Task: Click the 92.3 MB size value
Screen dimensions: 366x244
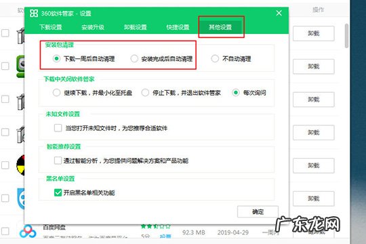Action: (x=194, y=232)
